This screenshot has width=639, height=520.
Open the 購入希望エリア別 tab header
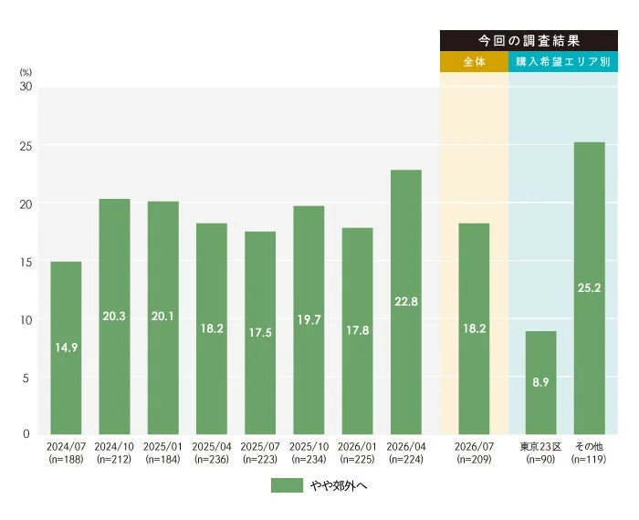point(563,61)
